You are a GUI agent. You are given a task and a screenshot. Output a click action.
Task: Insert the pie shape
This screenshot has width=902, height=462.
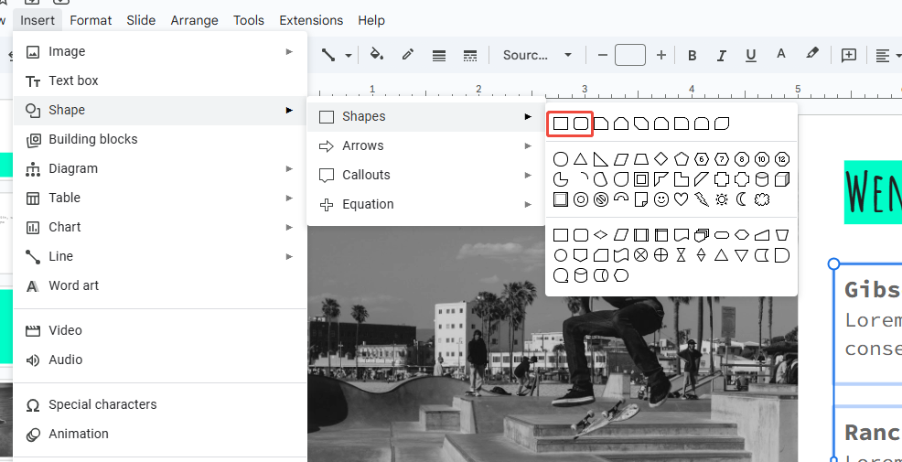tap(561, 179)
